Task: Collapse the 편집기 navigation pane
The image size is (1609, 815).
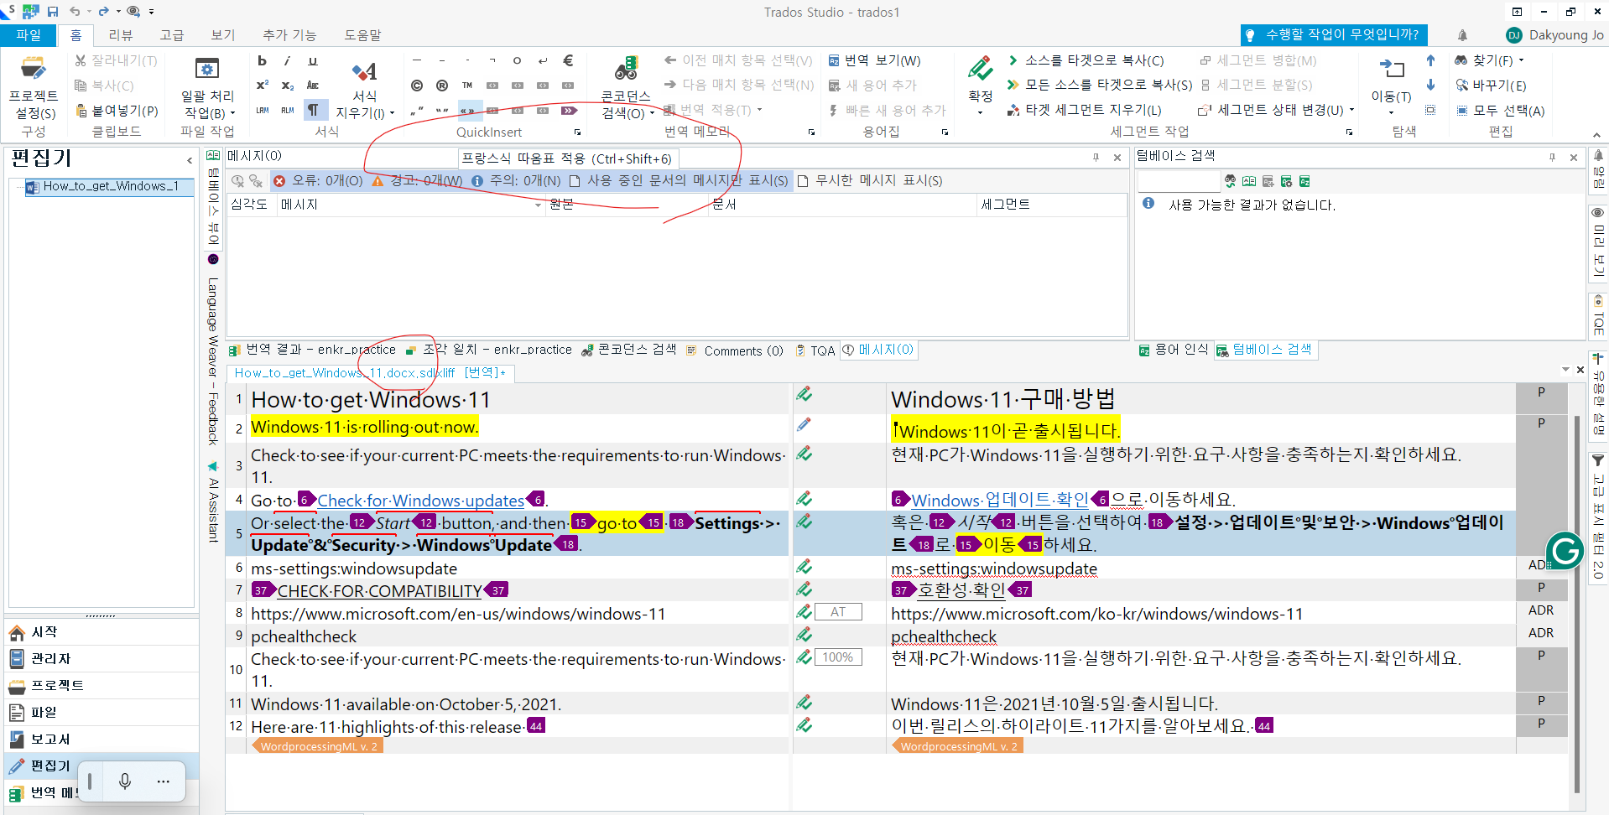Action: tap(190, 159)
